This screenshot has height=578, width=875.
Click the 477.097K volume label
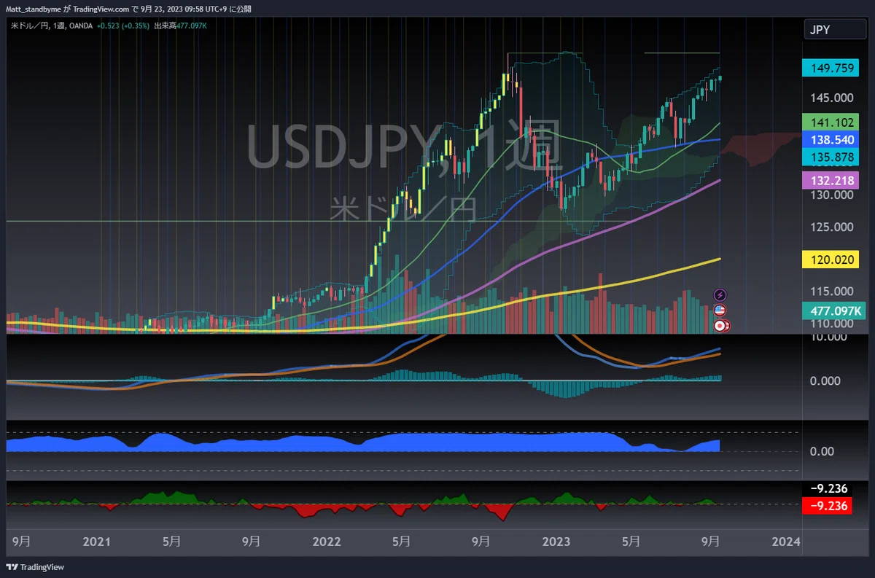834,311
